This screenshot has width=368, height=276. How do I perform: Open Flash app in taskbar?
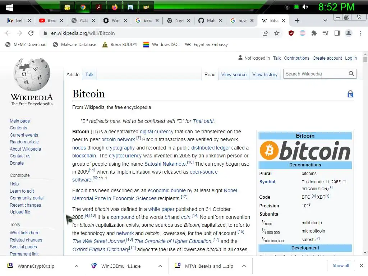point(99,8)
